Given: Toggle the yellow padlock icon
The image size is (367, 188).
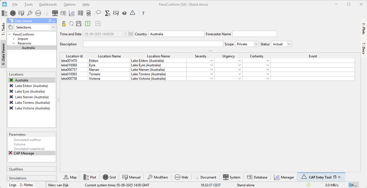Looking at the screenshot, I should 64,24.
